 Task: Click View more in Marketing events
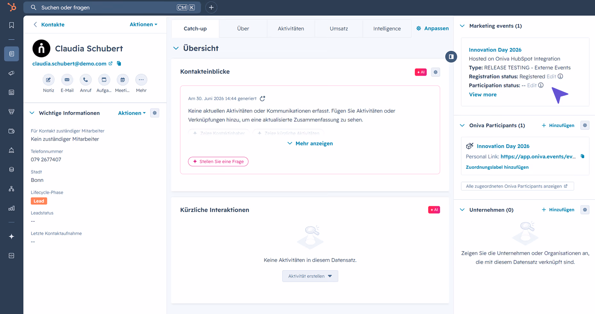[x=483, y=94]
